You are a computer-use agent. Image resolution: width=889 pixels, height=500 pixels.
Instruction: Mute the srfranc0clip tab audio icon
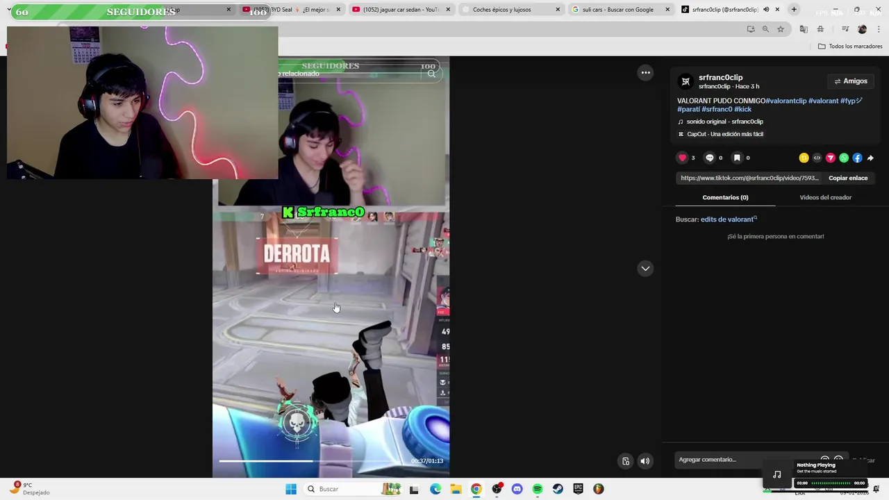coord(766,10)
